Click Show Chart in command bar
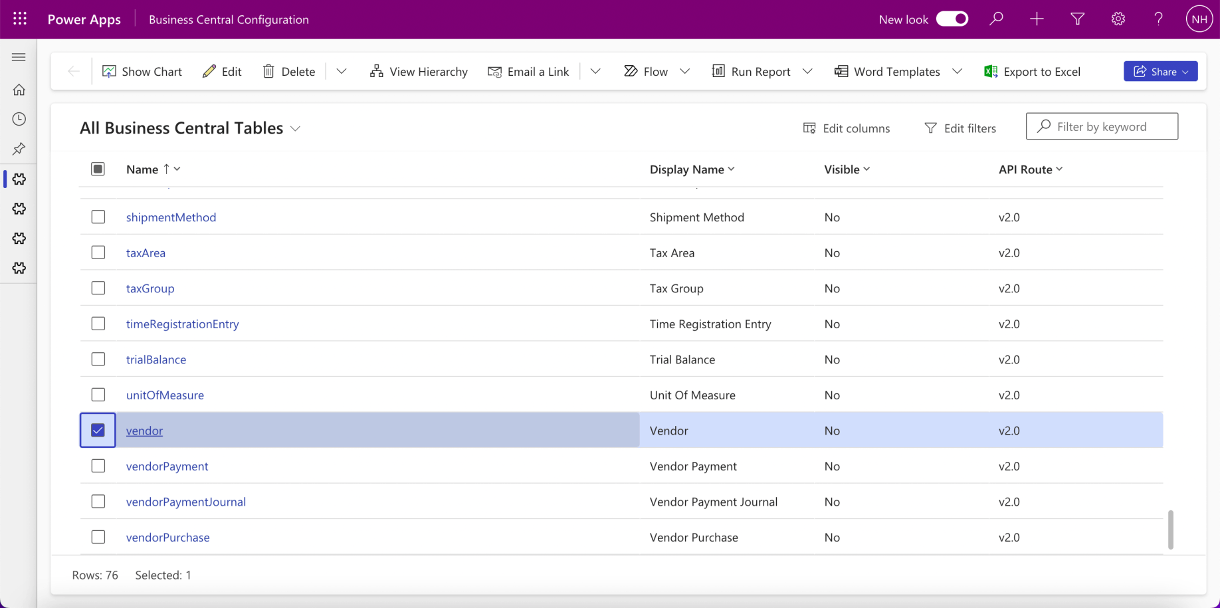Viewport: 1220px width, 608px height. click(x=142, y=71)
